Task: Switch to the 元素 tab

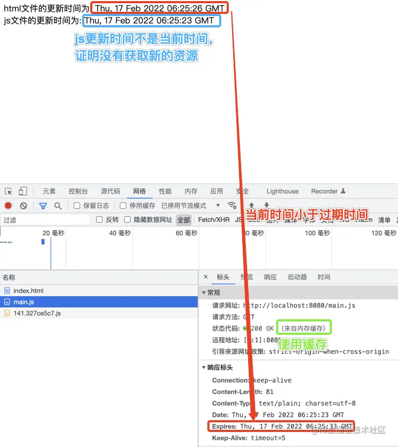Action: coord(49,191)
